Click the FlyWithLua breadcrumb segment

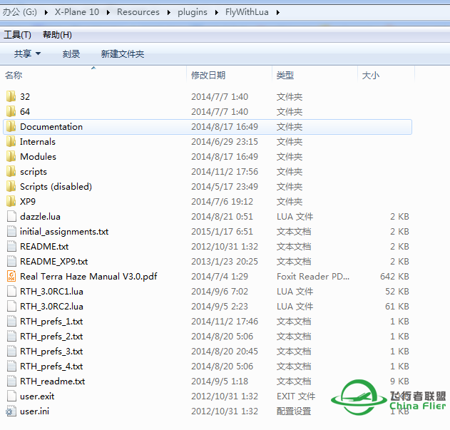(247, 12)
